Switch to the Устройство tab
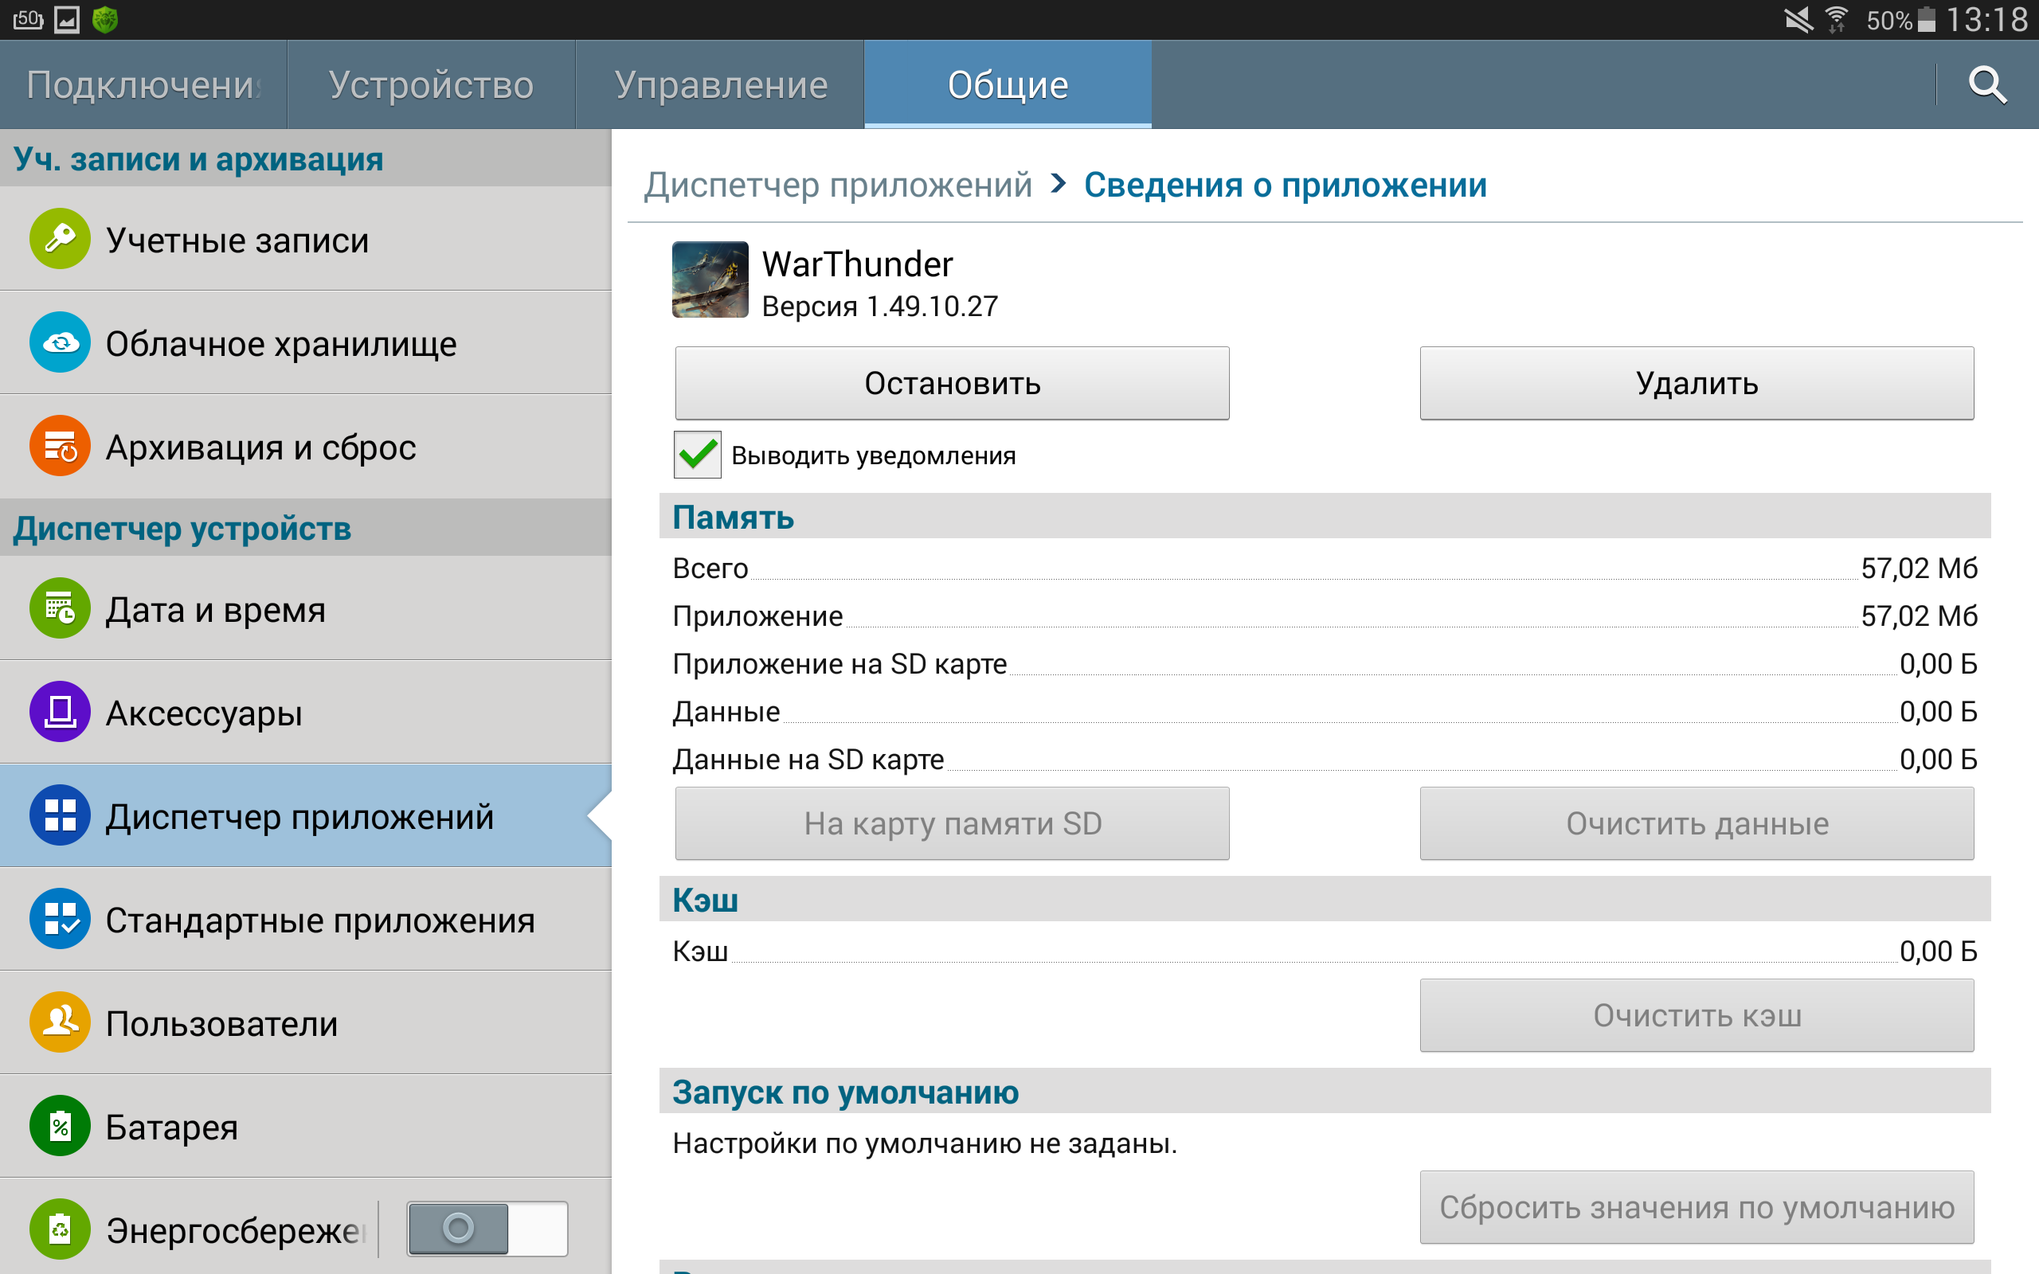 pyautogui.click(x=431, y=85)
